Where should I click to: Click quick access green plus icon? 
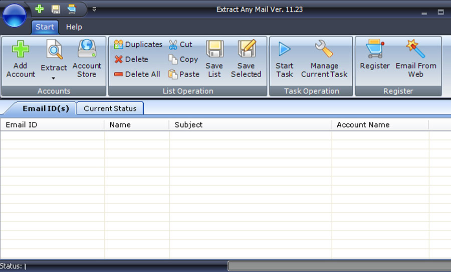point(40,9)
